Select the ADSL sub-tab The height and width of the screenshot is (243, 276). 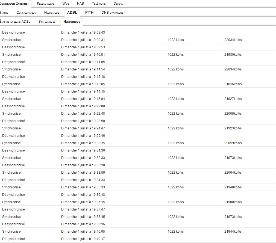tap(72, 13)
